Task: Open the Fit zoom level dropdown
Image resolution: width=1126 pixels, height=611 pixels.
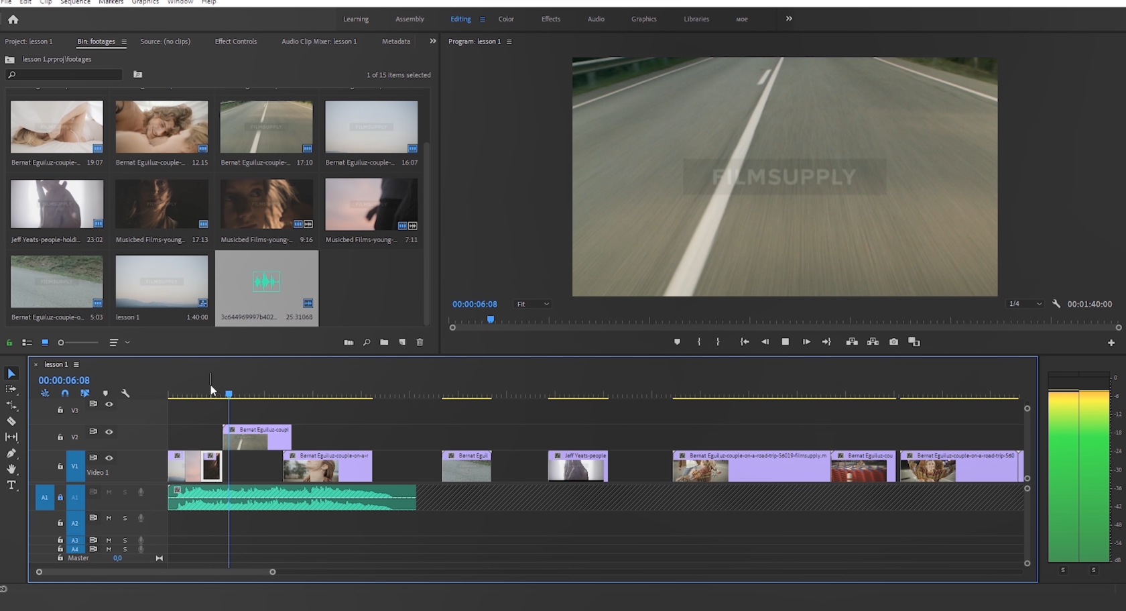Action: point(533,304)
